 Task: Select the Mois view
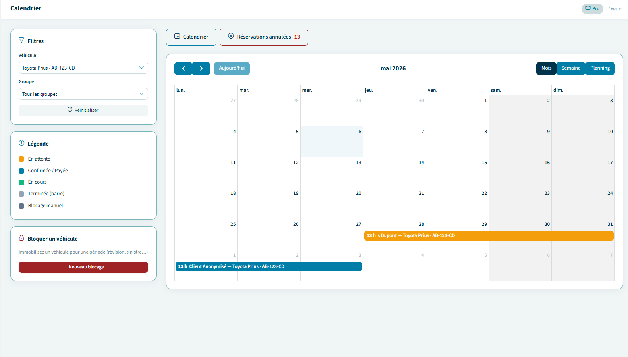pyautogui.click(x=546, y=68)
